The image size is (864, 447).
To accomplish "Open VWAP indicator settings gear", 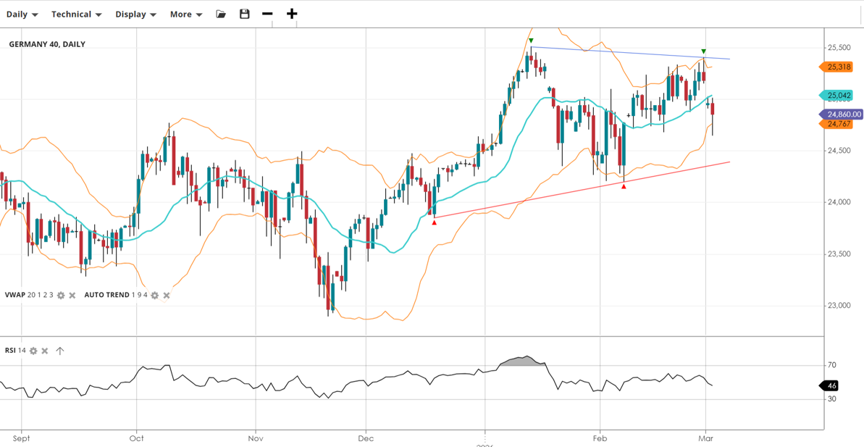I will pyautogui.click(x=61, y=296).
